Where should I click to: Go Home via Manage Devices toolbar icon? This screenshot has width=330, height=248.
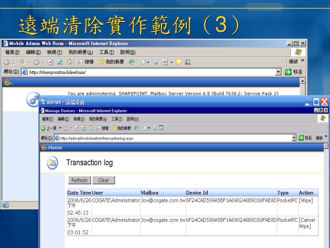[x=91, y=128]
